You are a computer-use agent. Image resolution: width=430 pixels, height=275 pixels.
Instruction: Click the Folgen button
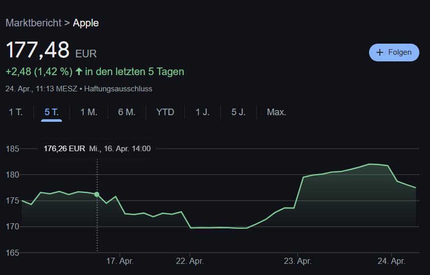(394, 52)
